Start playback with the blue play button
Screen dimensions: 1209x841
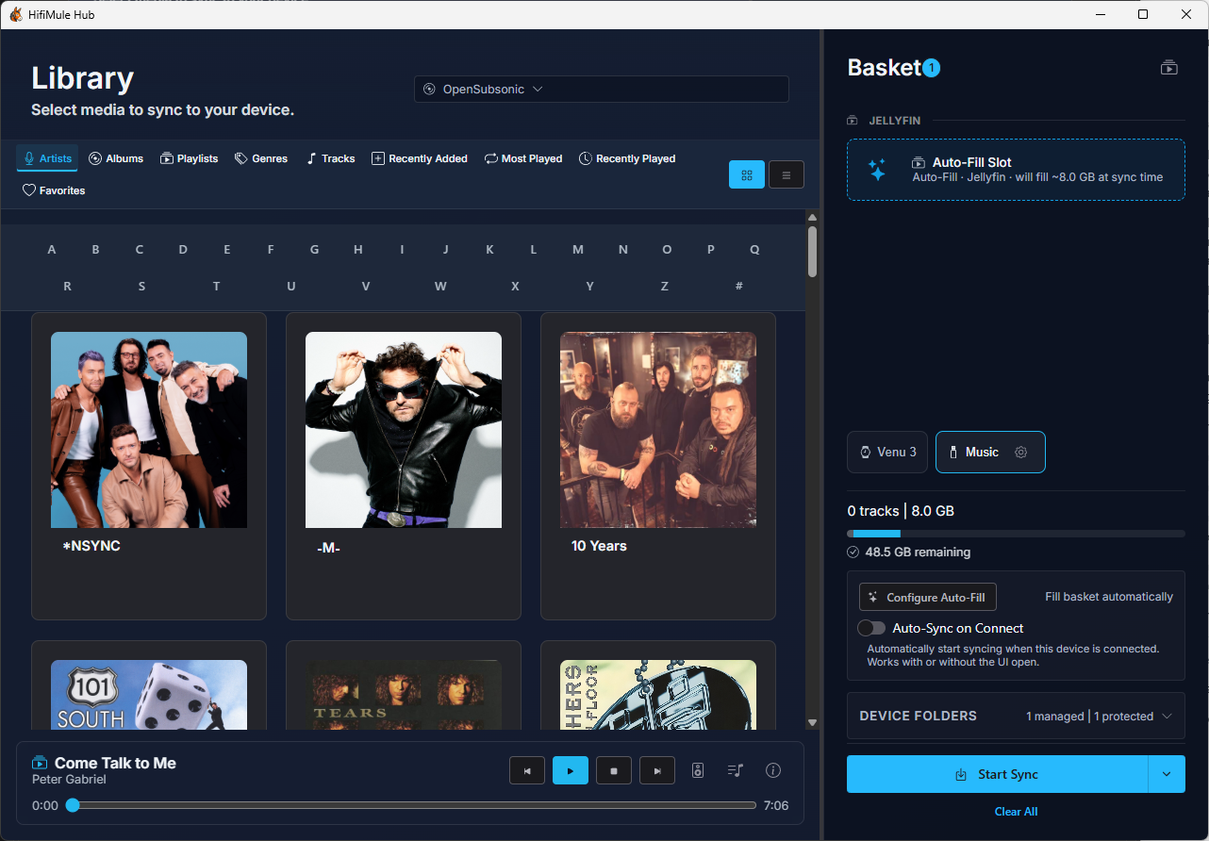coord(571,770)
